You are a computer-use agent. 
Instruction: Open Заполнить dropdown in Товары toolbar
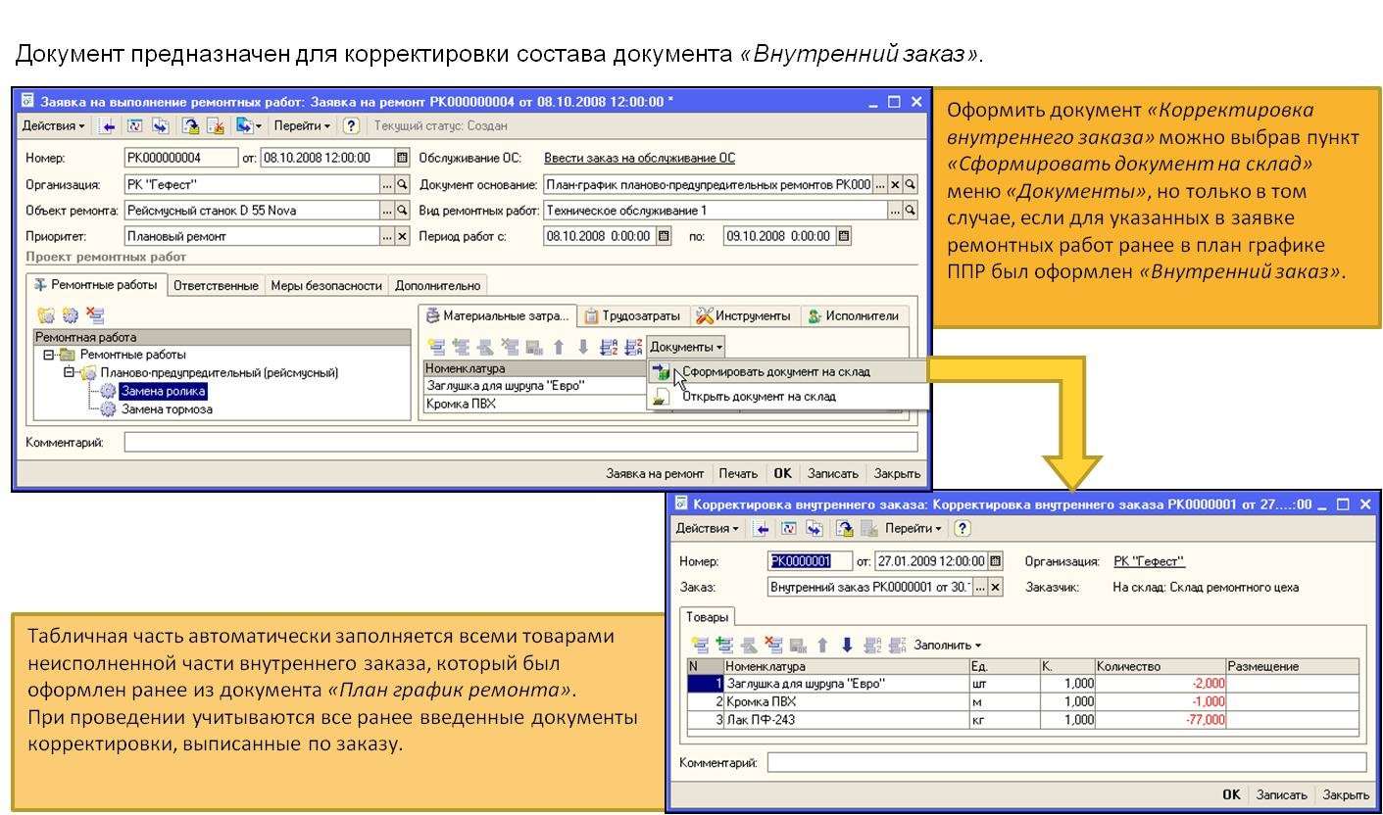click(x=948, y=646)
